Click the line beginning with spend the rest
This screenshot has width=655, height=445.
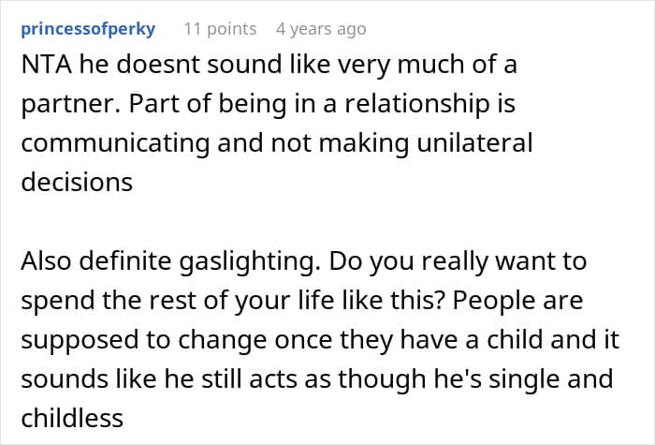point(301,301)
